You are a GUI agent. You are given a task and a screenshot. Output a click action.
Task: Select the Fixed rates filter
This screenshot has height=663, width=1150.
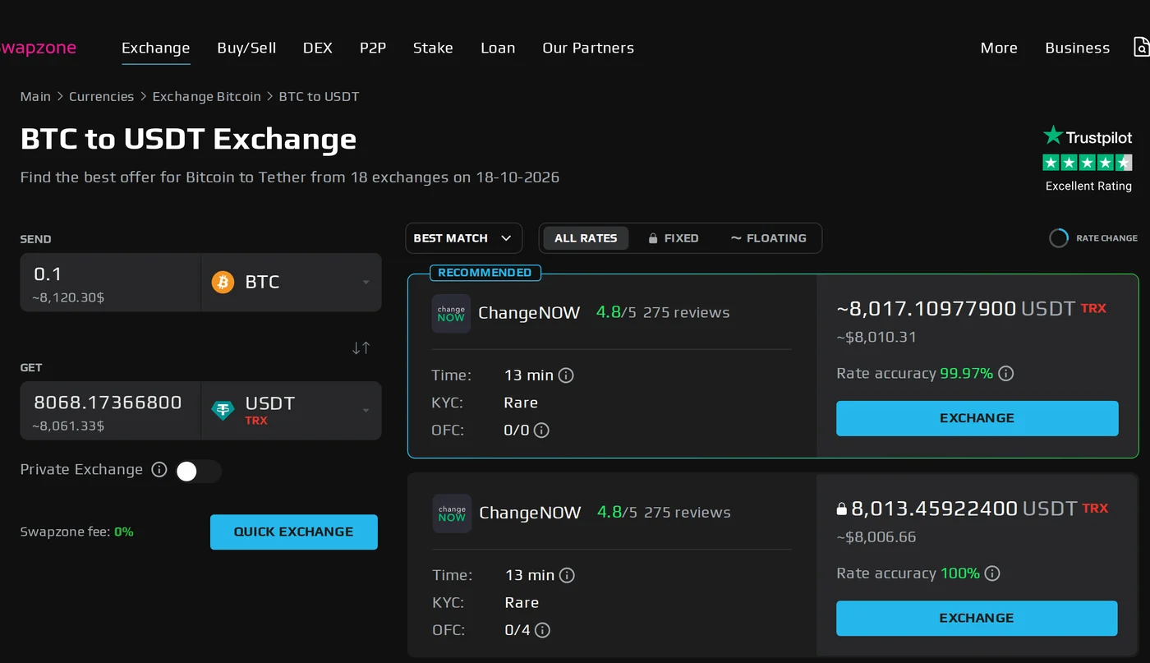tap(674, 238)
